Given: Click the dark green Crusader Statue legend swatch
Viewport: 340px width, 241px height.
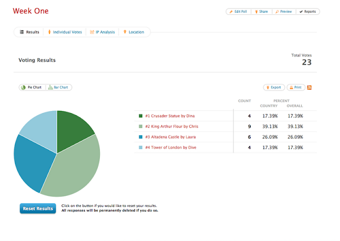Looking at the screenshot, I should (141, 116).
